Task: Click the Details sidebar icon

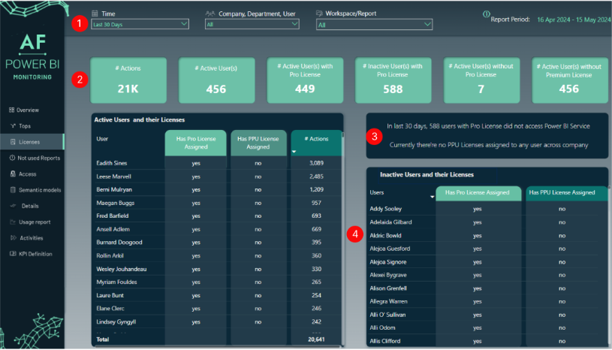Action: 14,206
